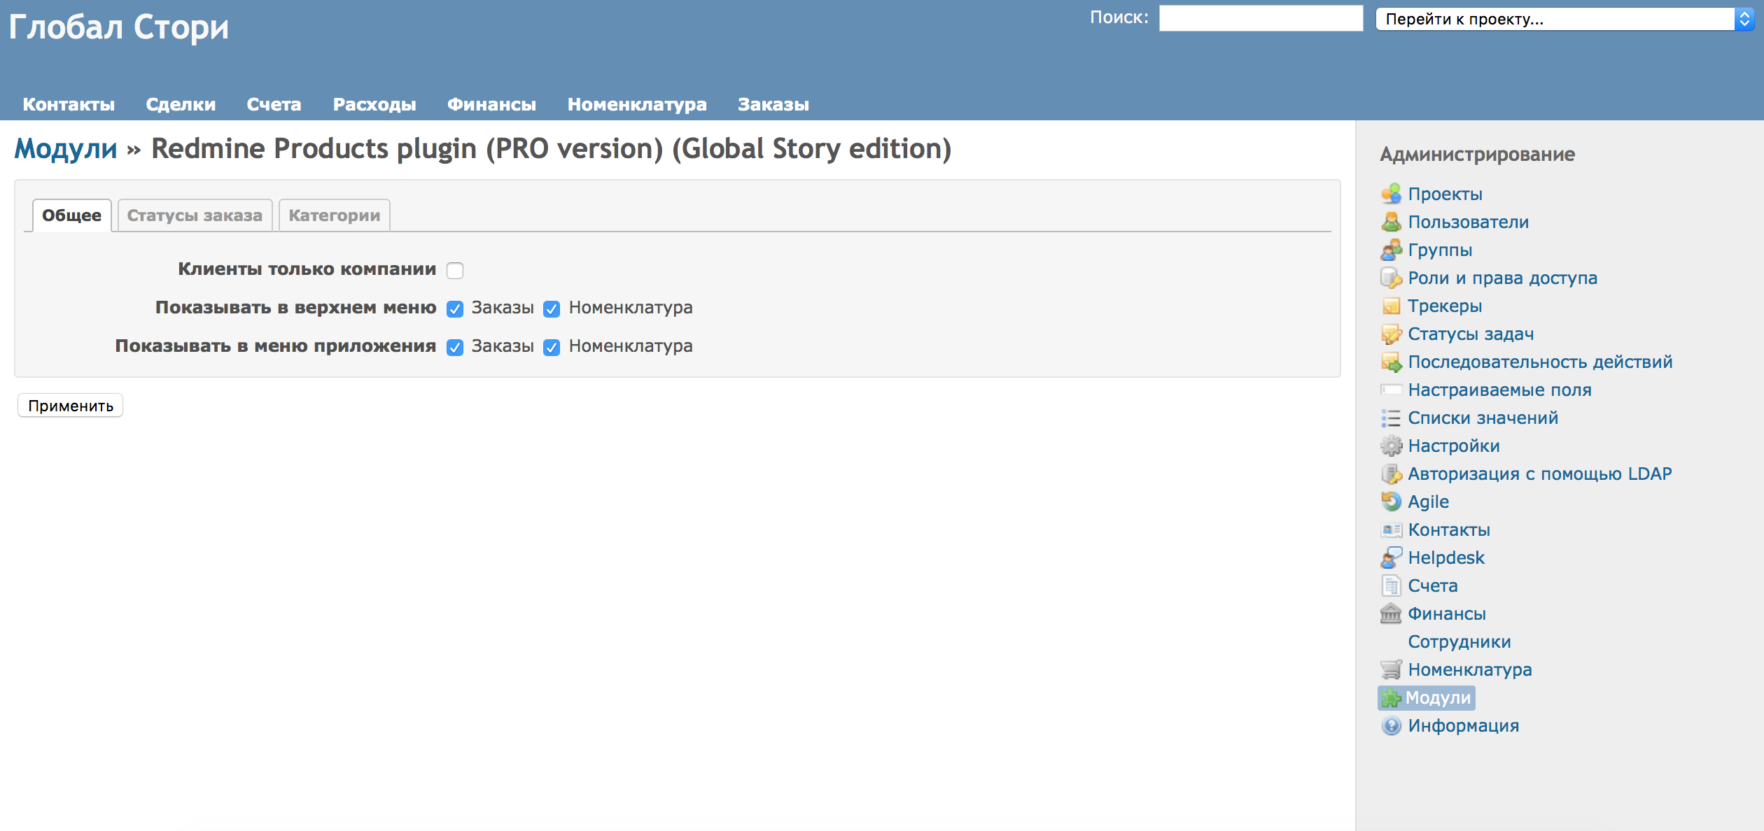Viewport: 1764px width, 831px height.
Task: Click the Глобал Стори site title
Action: 119,28
